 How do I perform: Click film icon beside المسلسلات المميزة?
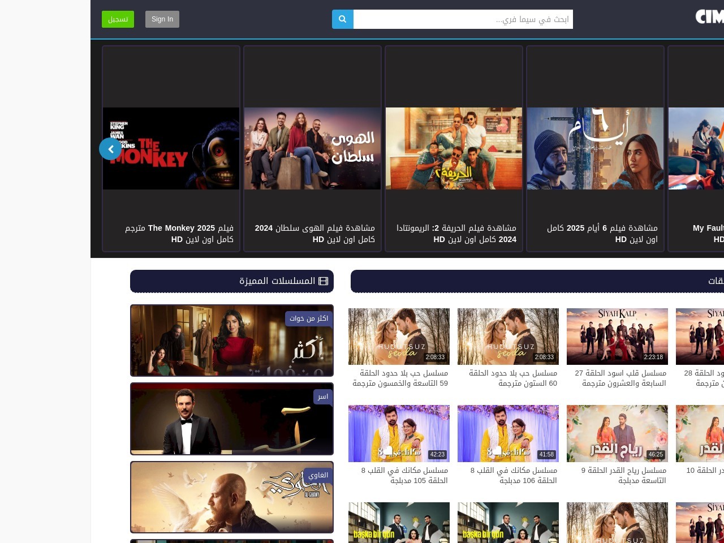(x=324, y=281)
